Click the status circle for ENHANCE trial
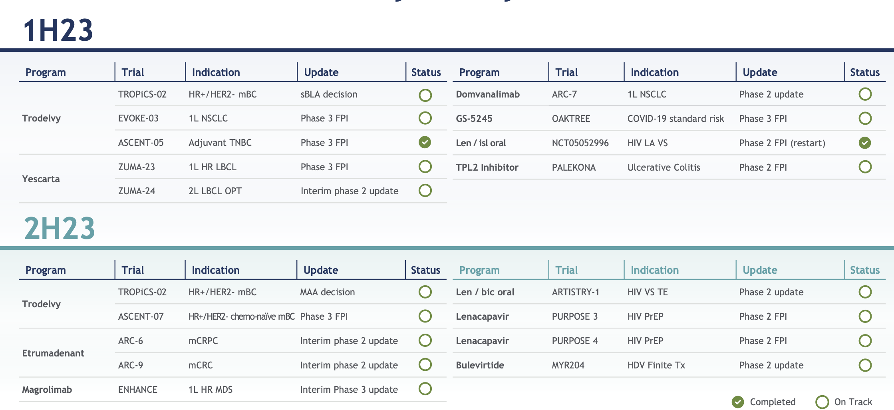 (x=425, y=389)
